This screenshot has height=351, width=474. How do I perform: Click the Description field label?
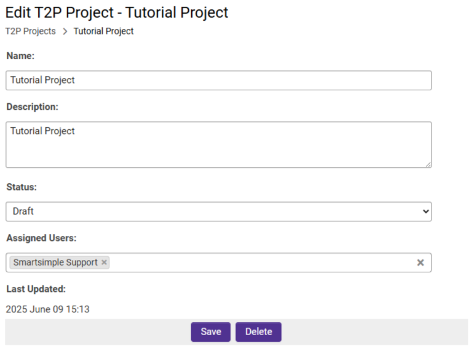32,107
